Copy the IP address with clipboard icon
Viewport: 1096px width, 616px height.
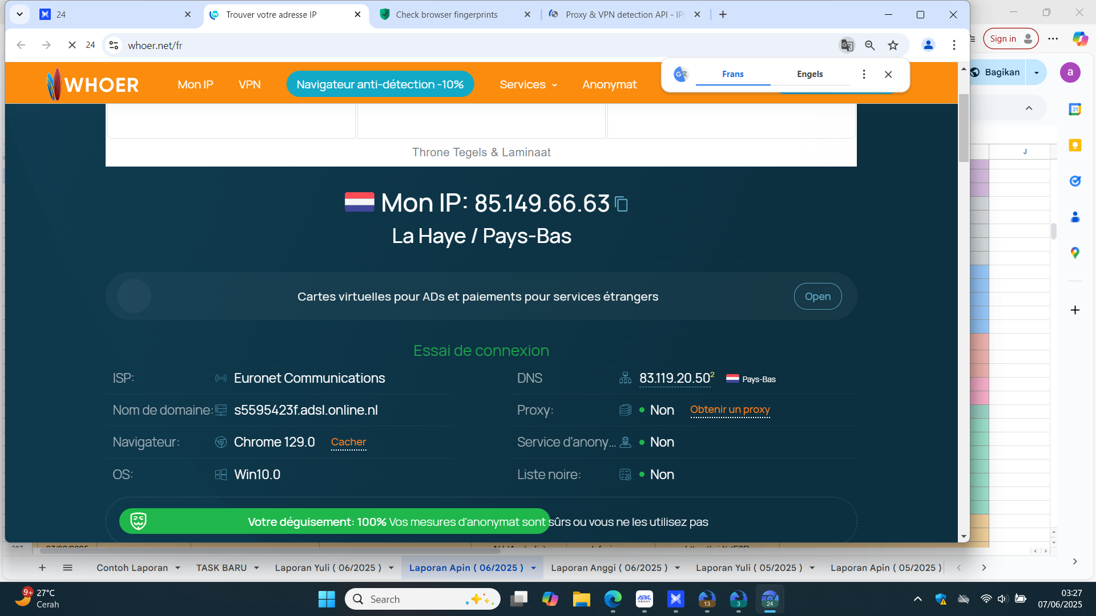coord(622,204)
